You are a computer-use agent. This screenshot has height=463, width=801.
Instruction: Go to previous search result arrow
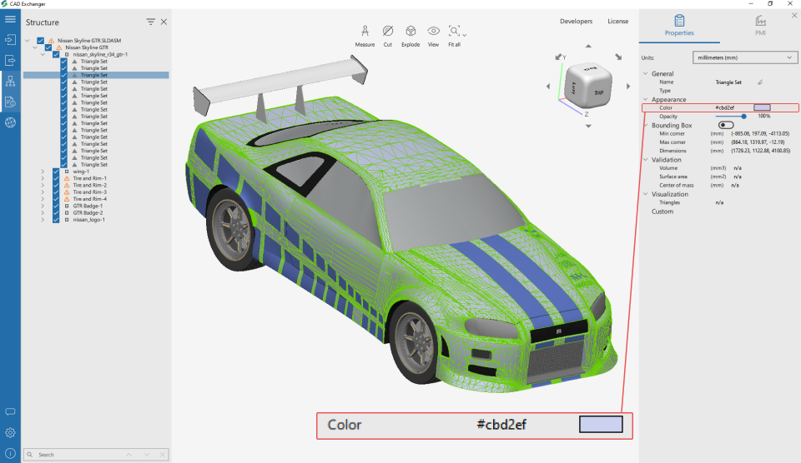128,455
